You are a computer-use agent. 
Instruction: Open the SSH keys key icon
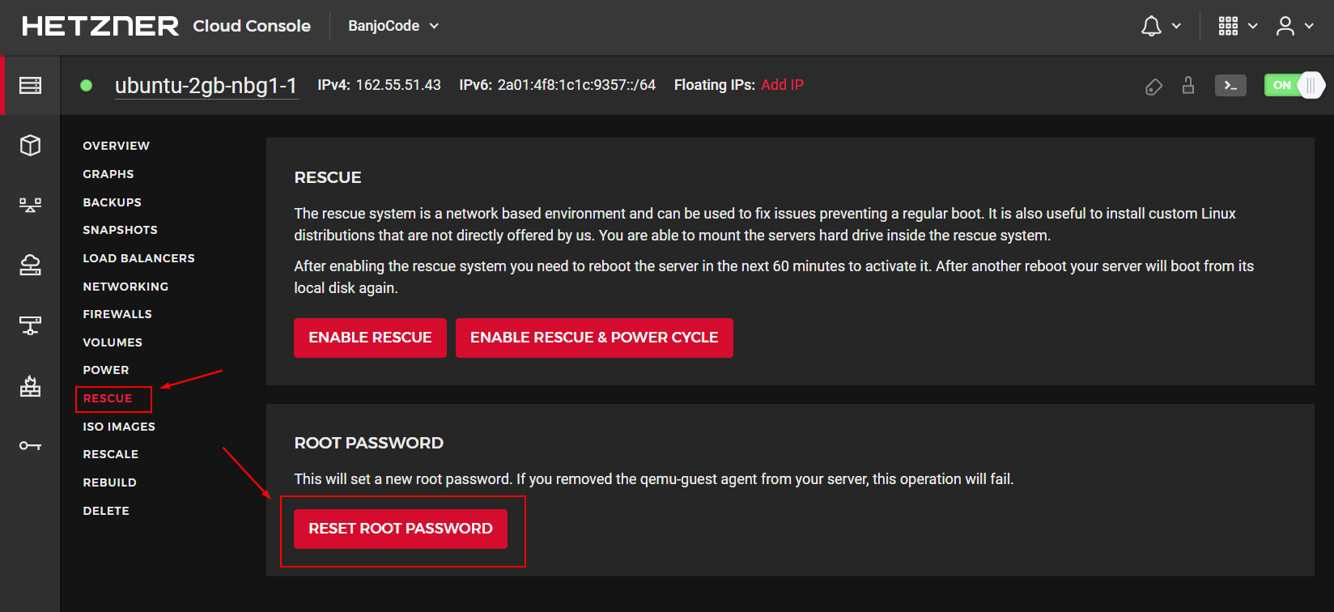pyautogui.click(x=30, y=446)
